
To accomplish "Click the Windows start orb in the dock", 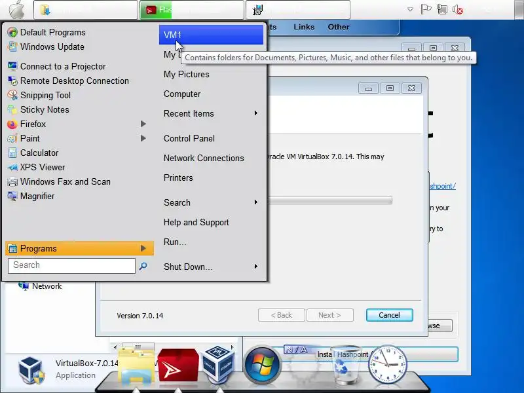I will point(263,365).
